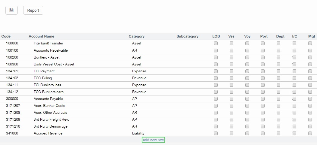Image resolution: width=317 pixels, height=145 pixels.
Task: Enable LOB checkbox for Interbank Transfer
Action: point(216,43)
